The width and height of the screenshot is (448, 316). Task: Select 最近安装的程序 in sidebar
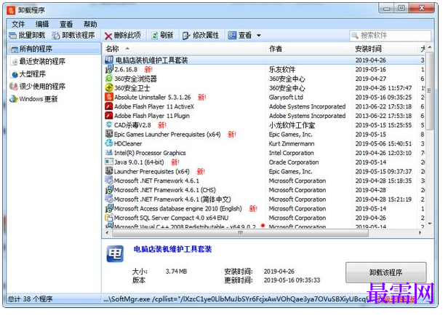[x=42, y=61]
